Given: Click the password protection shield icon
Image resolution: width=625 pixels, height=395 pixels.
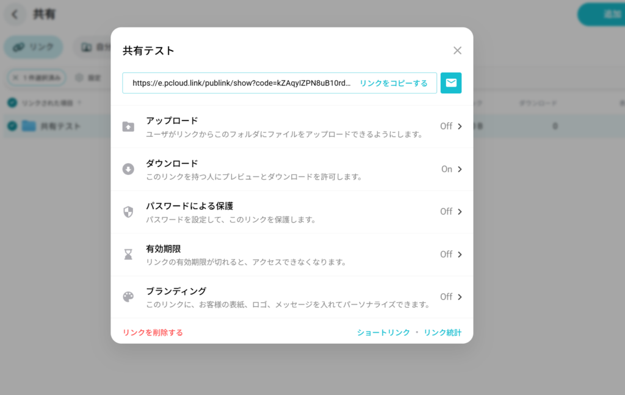Looking at the screenshot, I should click(x=128, y=212).
